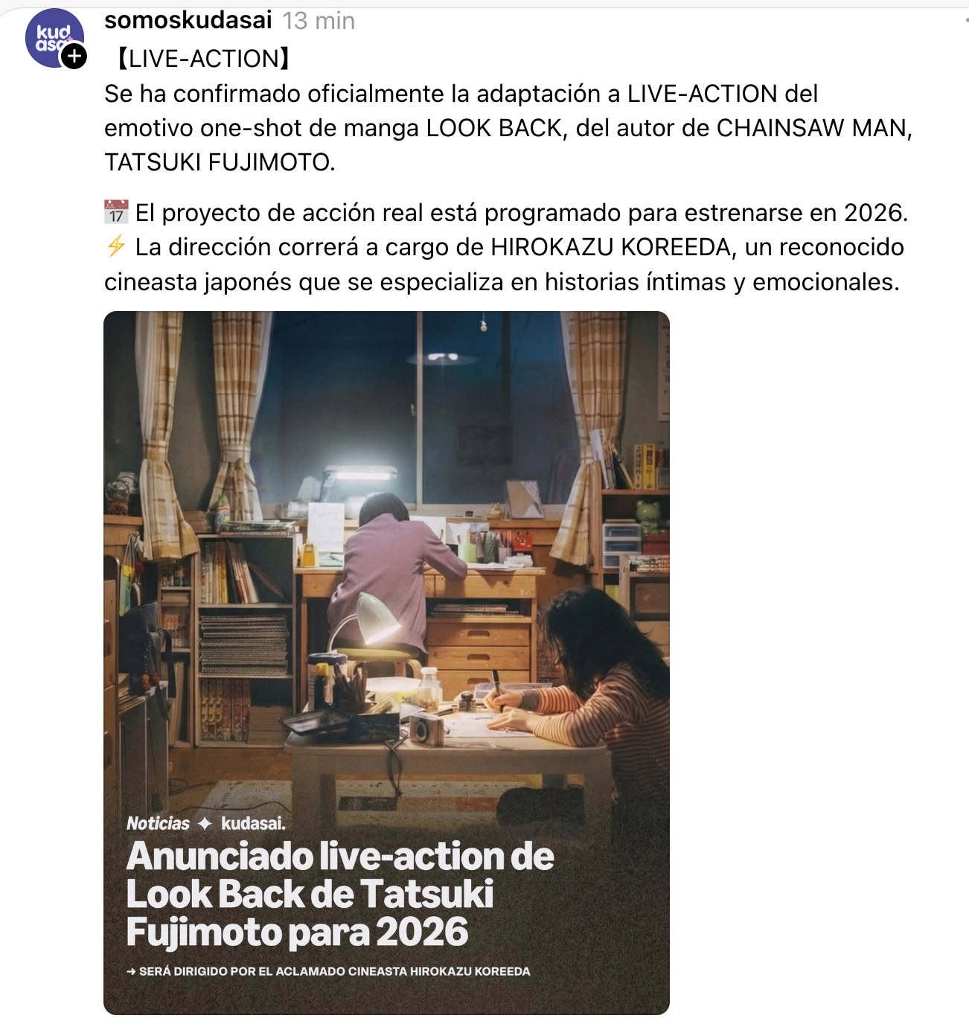
Task: Click the follow plus badge on the avatar
Action: point(74,57)
